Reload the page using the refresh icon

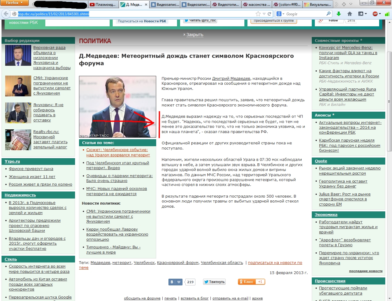[x=269, y=14]
